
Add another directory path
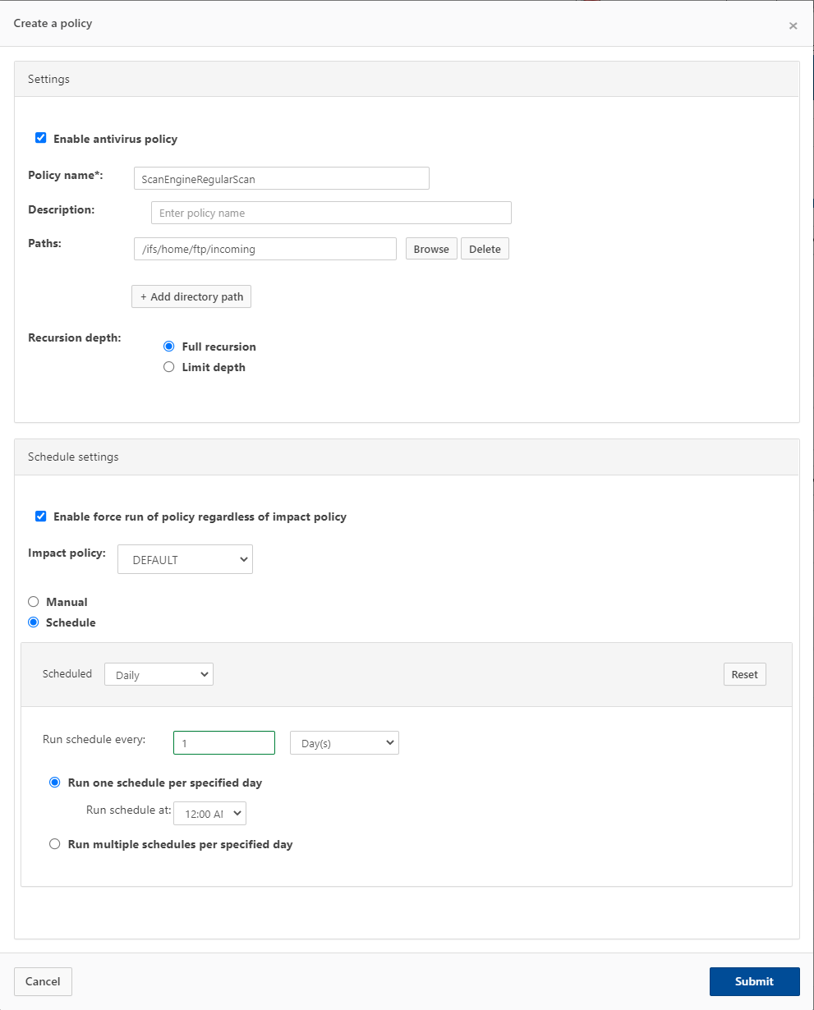click(191, 296)
